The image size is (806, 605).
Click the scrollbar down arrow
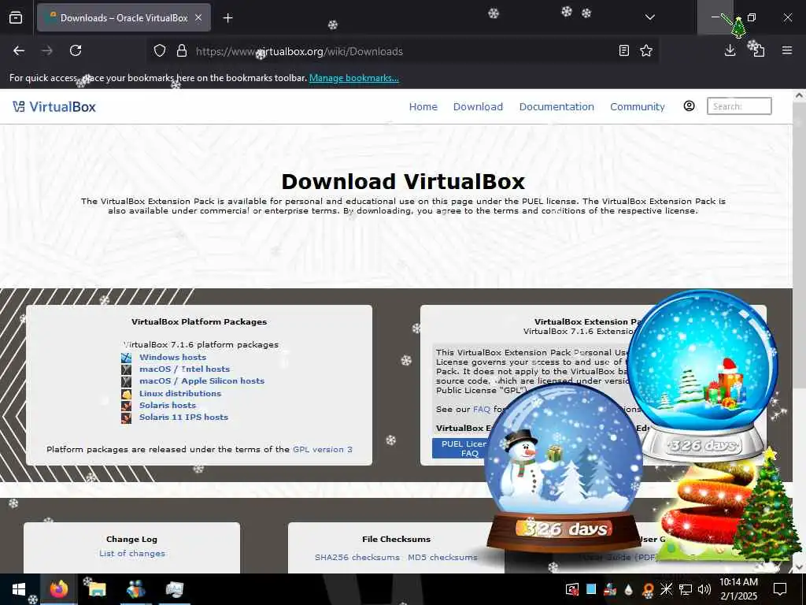(799, 567)
